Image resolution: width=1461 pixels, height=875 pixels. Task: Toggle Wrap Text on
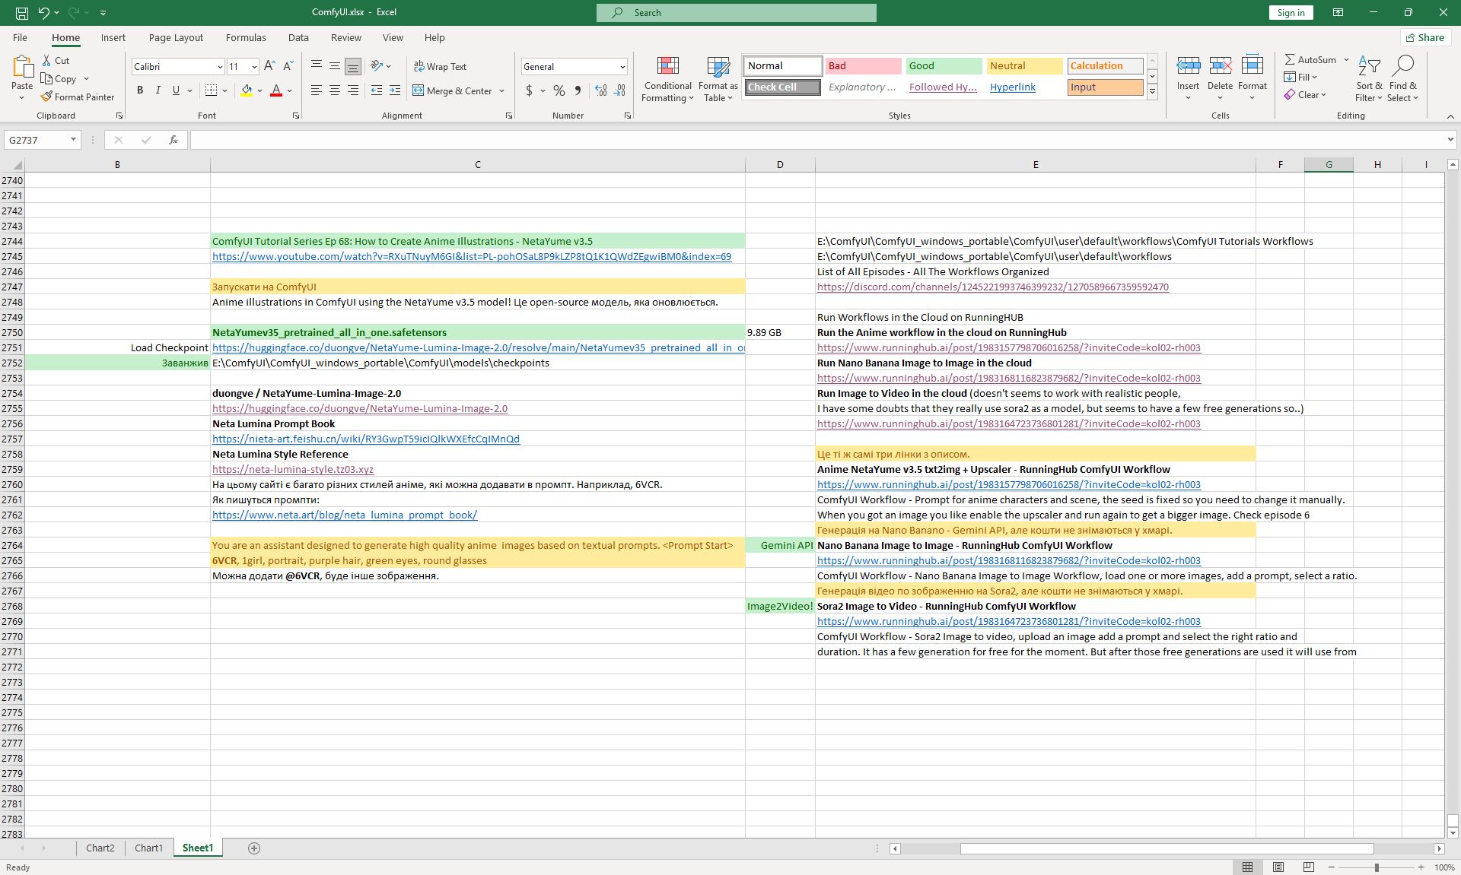click(440, 66)
